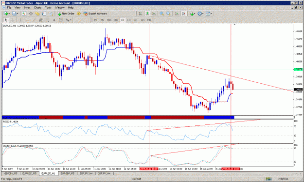
Task: Switch to M15 timeframe
Action: (109, 20)
